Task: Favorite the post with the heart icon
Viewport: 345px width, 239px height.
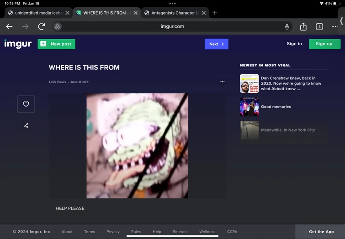Action: 26,104
